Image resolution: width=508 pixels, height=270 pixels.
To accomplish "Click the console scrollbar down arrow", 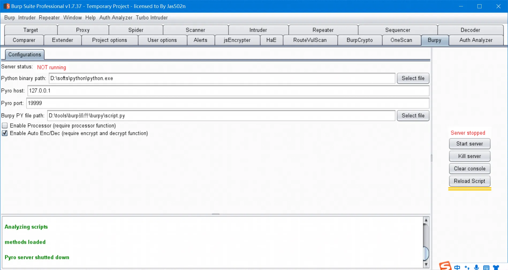I will point(426,264).
